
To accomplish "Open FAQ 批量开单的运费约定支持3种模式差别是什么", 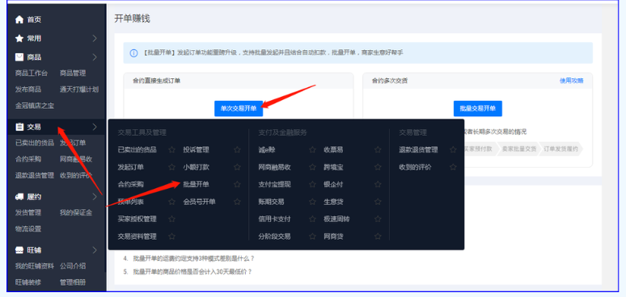I will click(193, 258).
